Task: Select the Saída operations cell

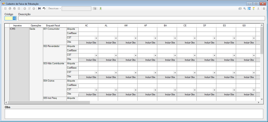Action: click(36, 64)
